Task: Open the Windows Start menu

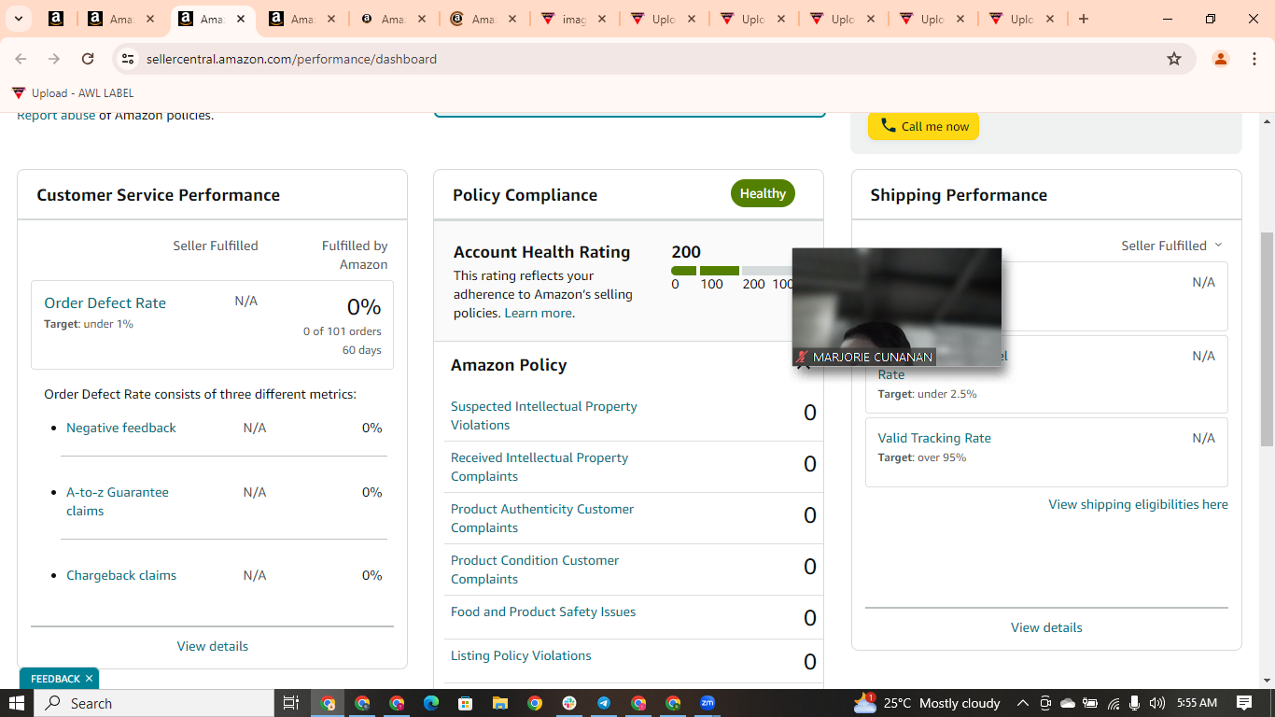Action: (17, 703)
